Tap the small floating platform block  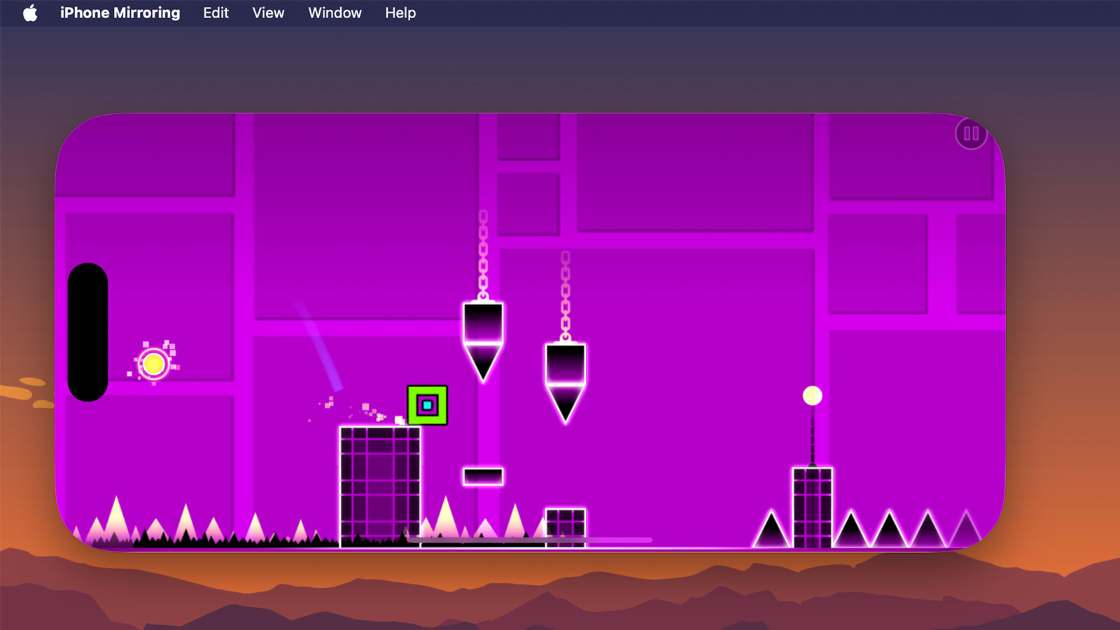click(x=483, y=477)
